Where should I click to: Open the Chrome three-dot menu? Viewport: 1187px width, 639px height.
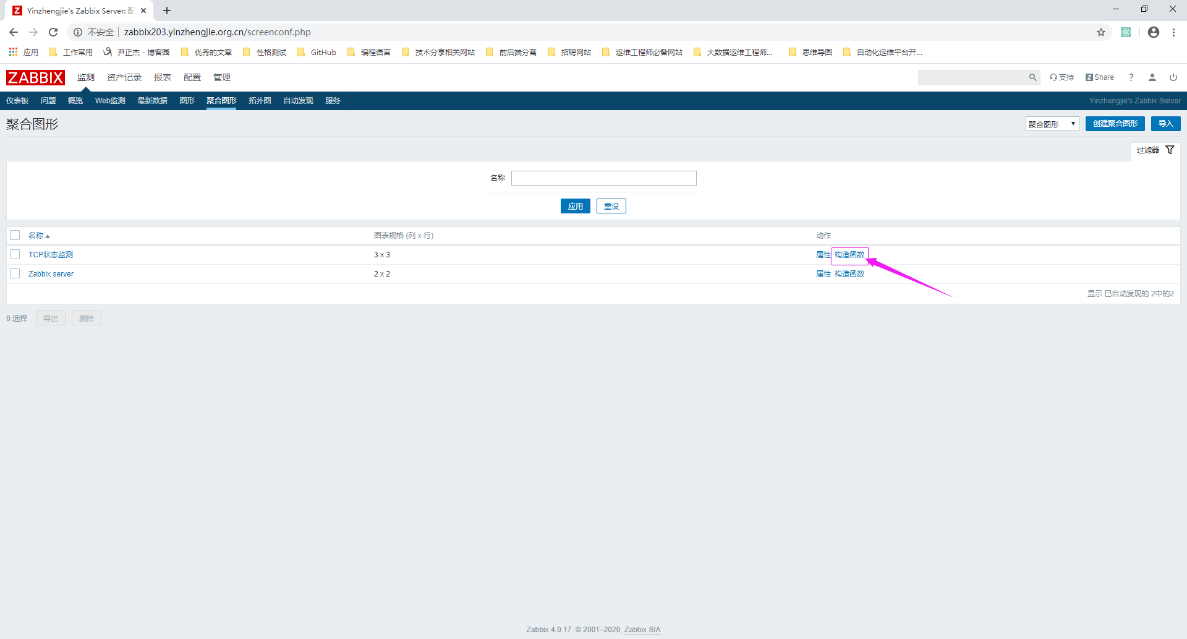point(1173,32)
